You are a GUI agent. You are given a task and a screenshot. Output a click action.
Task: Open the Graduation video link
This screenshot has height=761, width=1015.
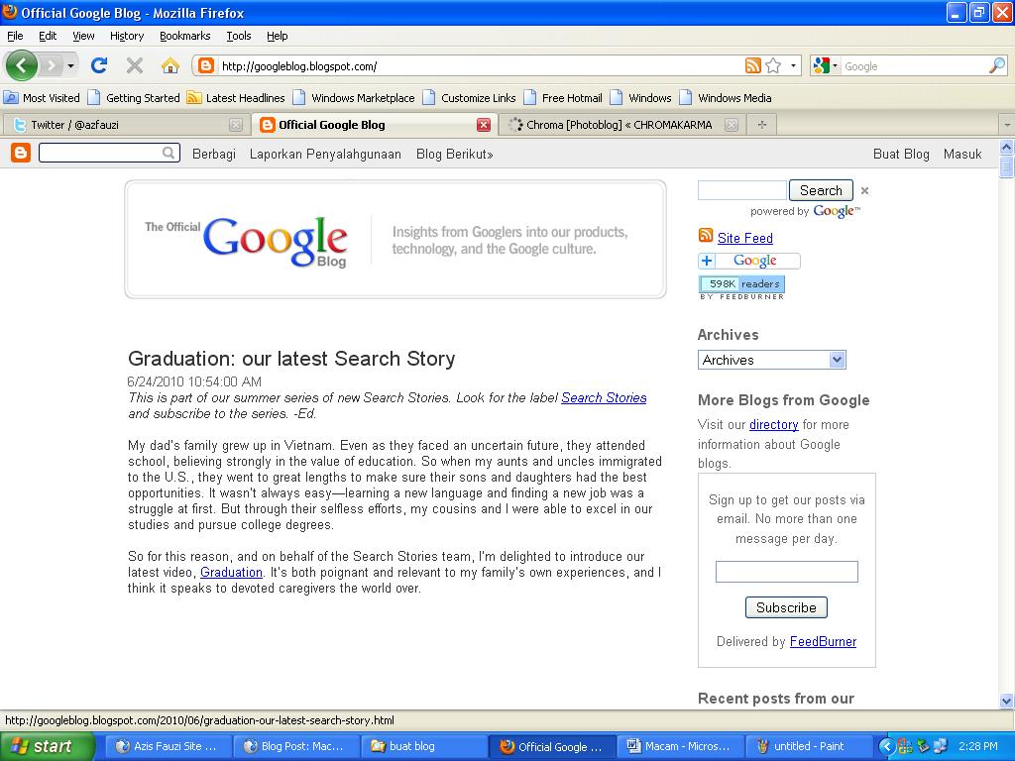tap(231, 572)
